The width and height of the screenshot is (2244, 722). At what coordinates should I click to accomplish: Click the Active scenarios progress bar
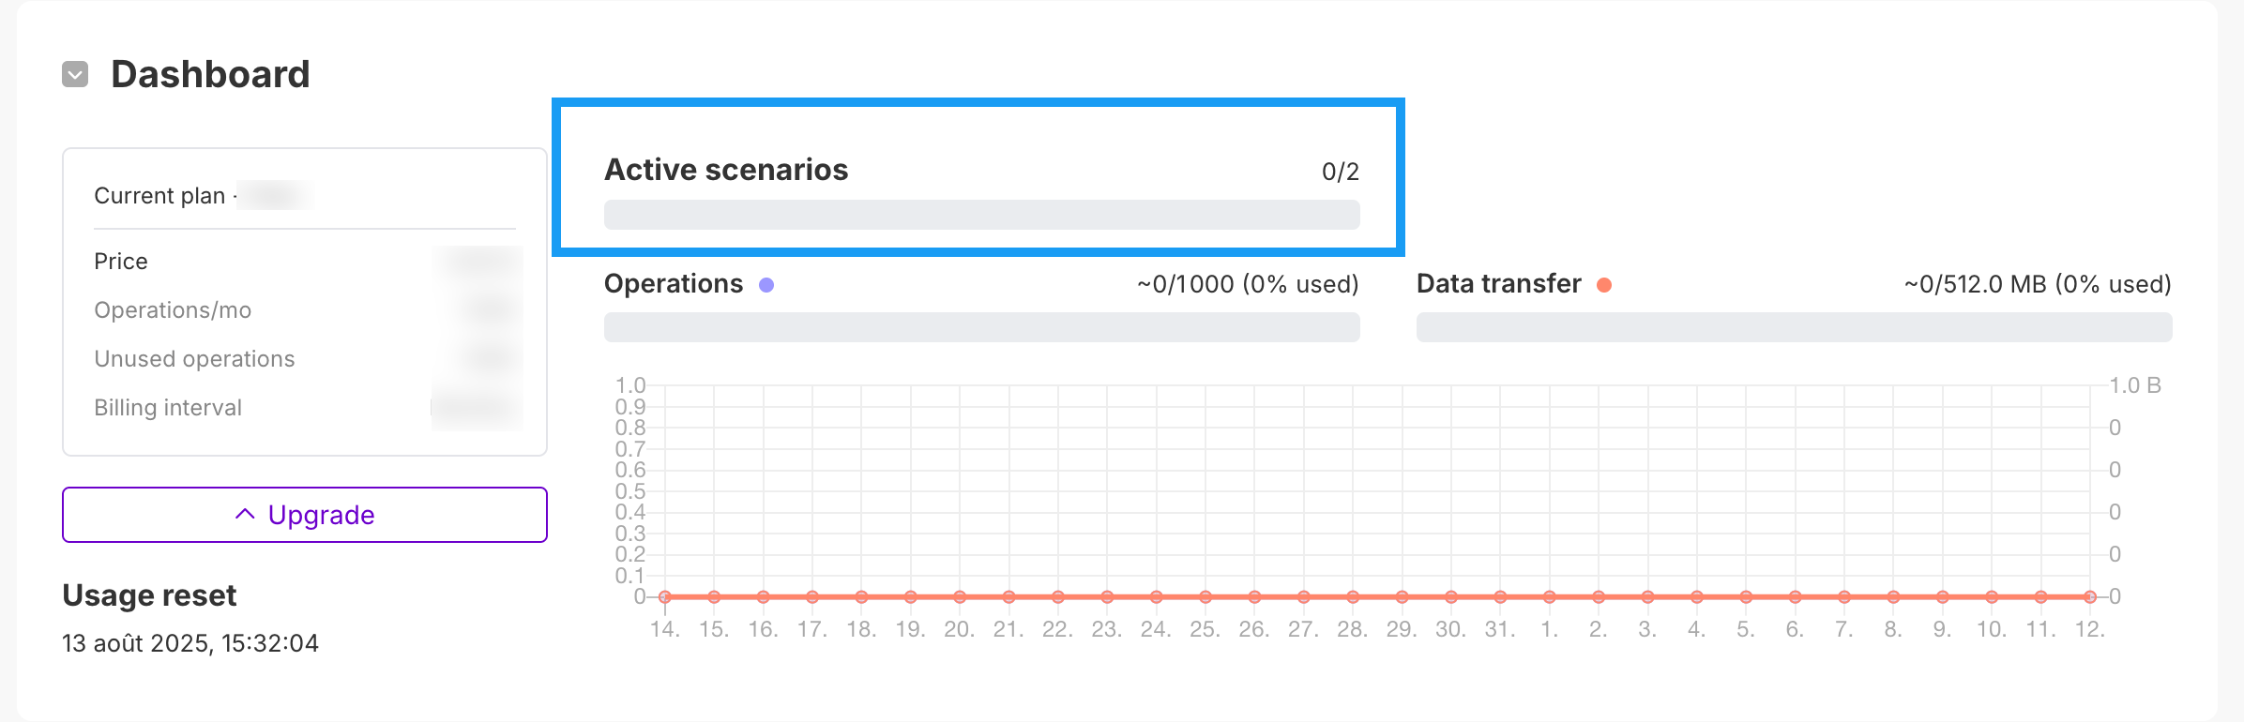981,215
